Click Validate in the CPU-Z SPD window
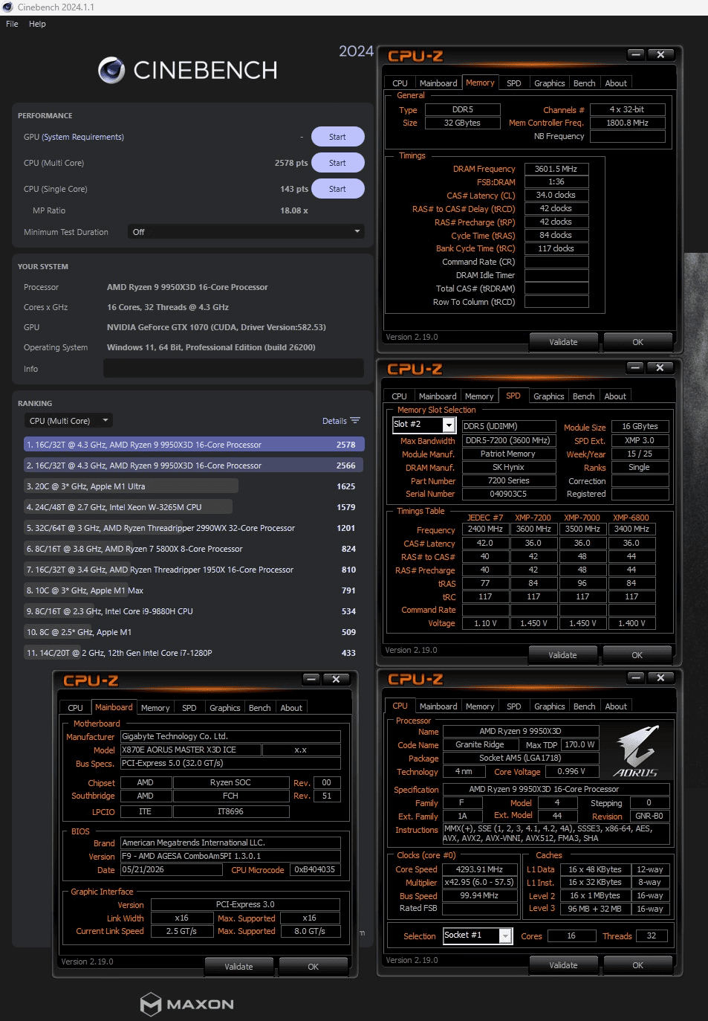This screenshot has height=1021, width=708. tap(562, 655)
